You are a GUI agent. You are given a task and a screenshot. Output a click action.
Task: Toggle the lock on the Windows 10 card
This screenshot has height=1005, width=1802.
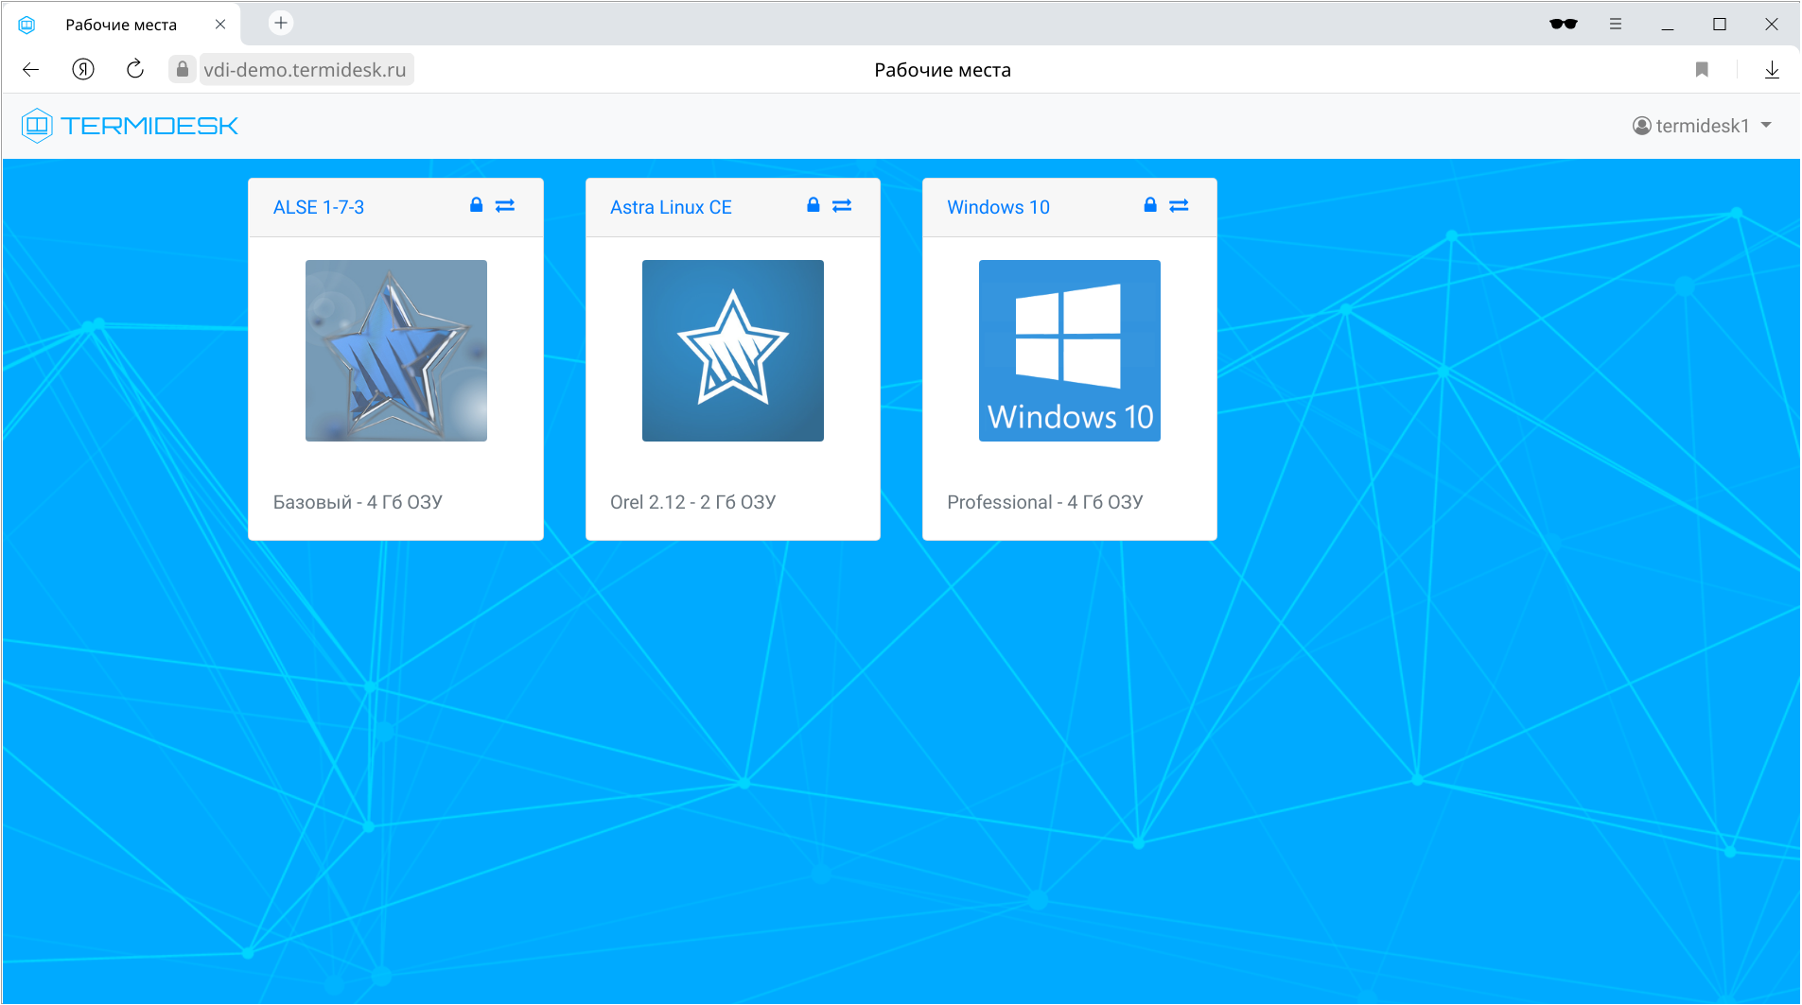(1150, 205)
